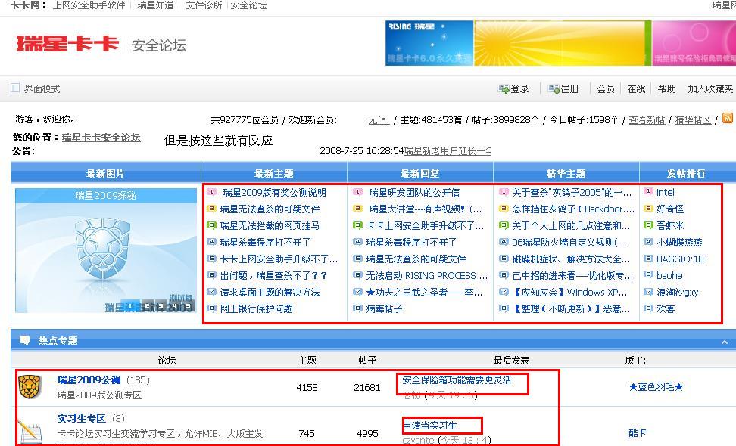Click the 登录 login link
The width and height of the screenshot is (736, 446).
pos(519,89)
